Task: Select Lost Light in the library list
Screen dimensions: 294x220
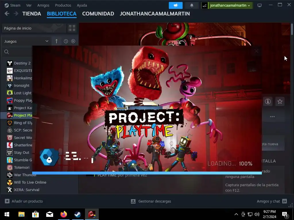Action: (x=19, y=93)
